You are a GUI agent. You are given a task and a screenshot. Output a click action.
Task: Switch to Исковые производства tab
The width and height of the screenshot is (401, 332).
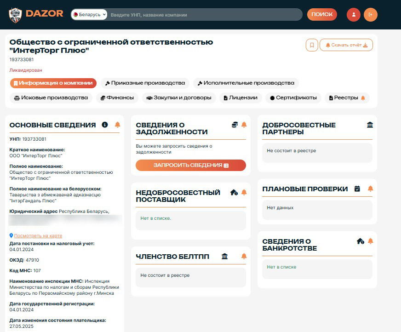pos(51,98)
